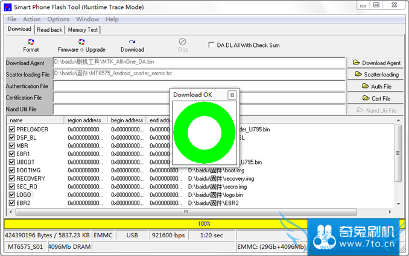Browse for Scatter-loading file

tap(376, 75)
